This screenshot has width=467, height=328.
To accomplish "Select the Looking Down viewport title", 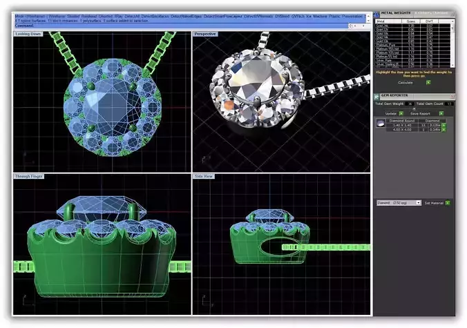I will 28,34.
